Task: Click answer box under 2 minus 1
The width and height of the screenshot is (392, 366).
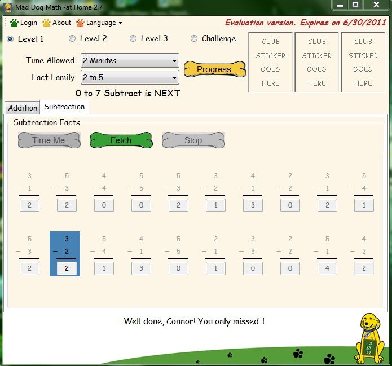Action: [215, 268]
